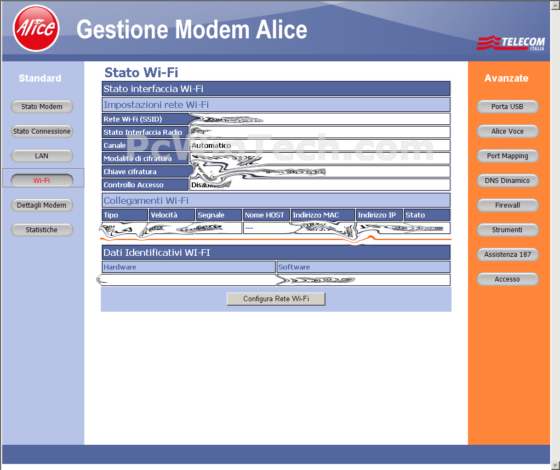Open the Stato Modem page
560x470 pixels.
(42, 106)
